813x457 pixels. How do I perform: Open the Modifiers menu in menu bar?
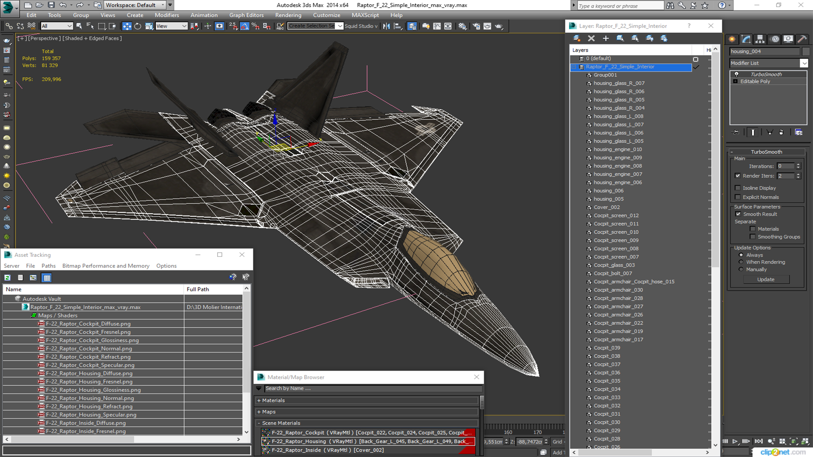coord(166,15)
